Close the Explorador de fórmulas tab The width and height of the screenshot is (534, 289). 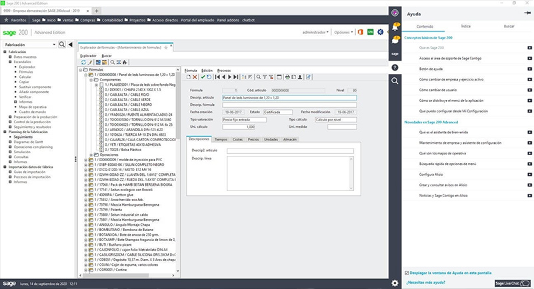coord(171,45)
